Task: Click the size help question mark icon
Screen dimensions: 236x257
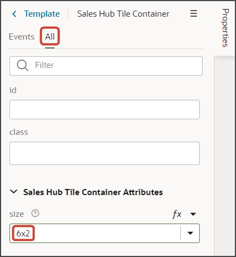Action: pos(35,214)
